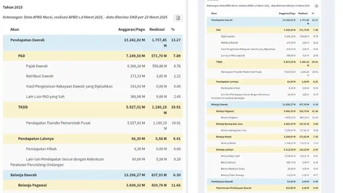Screen dimensions: 343x193
Task: Select 'Pendapatan Hibah' in the left enlarged table
Action: pyautogui.click(x=41, y=149)
